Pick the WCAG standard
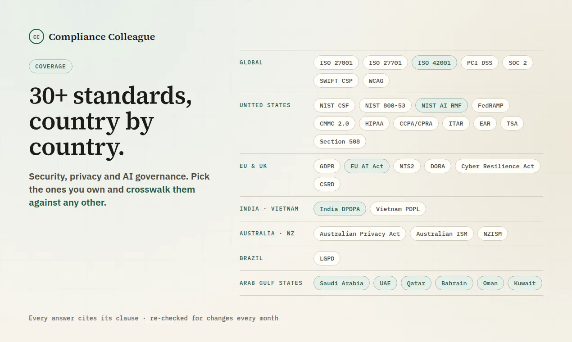572x342 pixels. pos(376,81)
